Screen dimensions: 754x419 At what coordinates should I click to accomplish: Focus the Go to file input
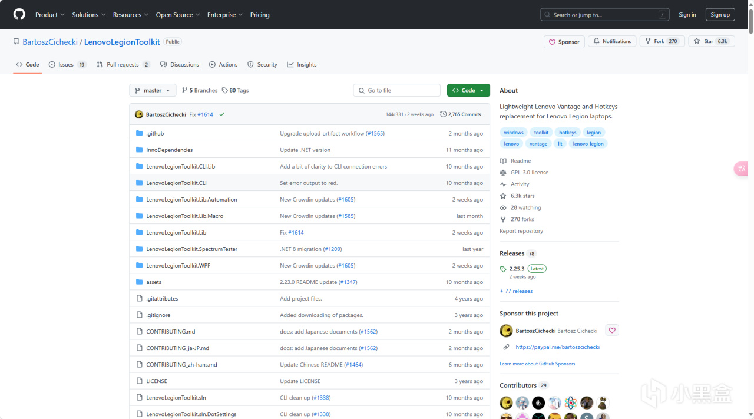[x=397, y=90]
